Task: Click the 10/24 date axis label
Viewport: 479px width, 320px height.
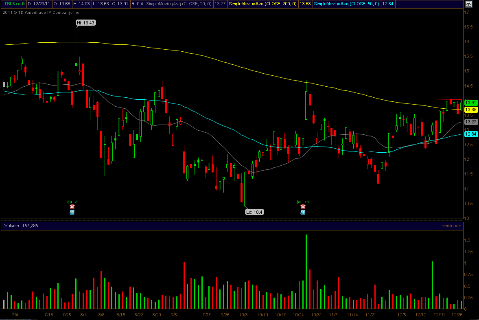Action: [x=298, y=314]
